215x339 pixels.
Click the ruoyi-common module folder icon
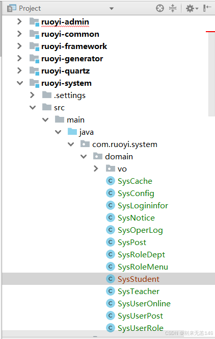pyautogui.click(x=34, y=34)
